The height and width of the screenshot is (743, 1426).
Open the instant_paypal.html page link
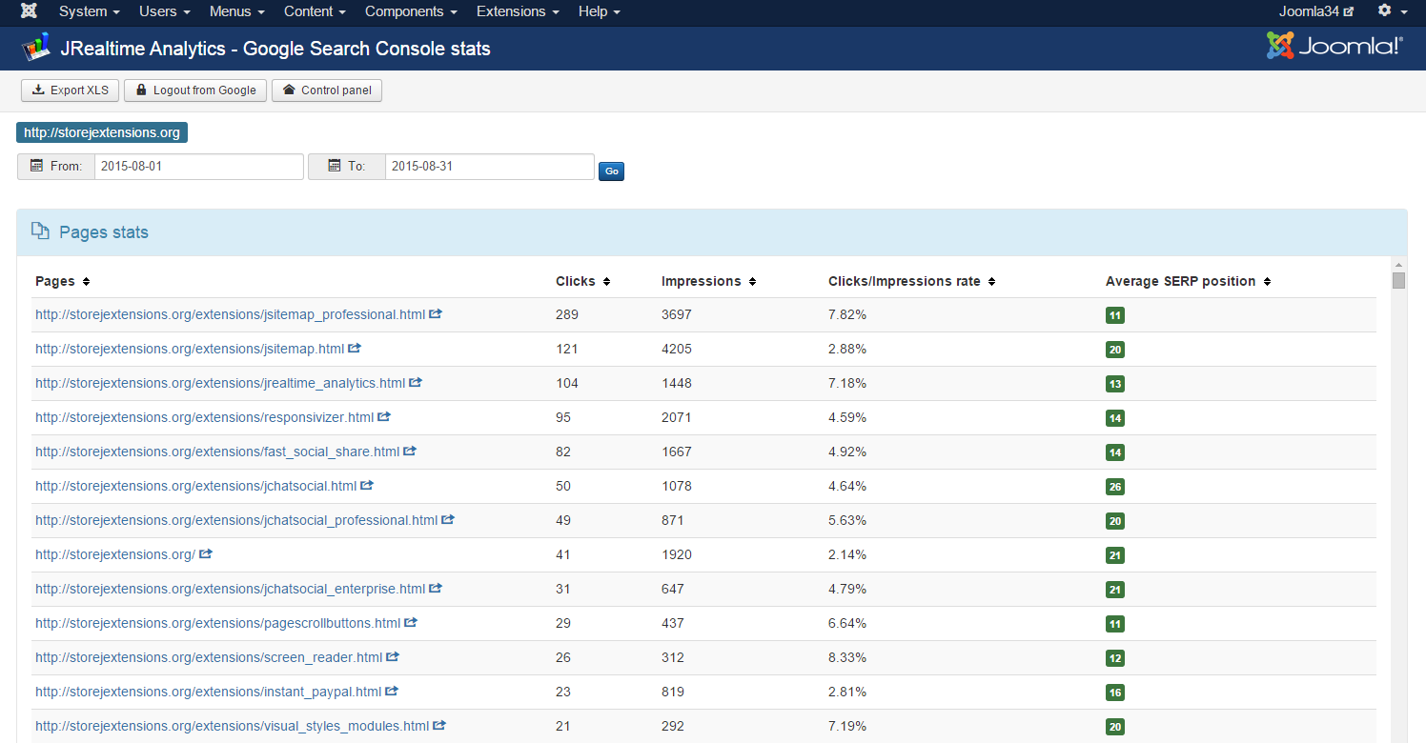coord(208,692)
